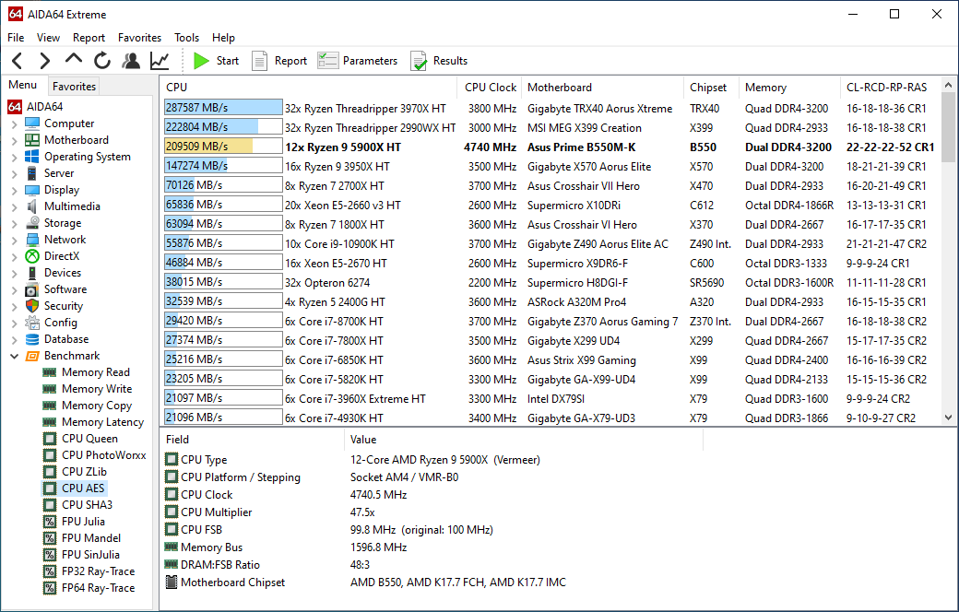Open the Tools menu
This screenshot has height=612, width=959.
click(186, 38)
